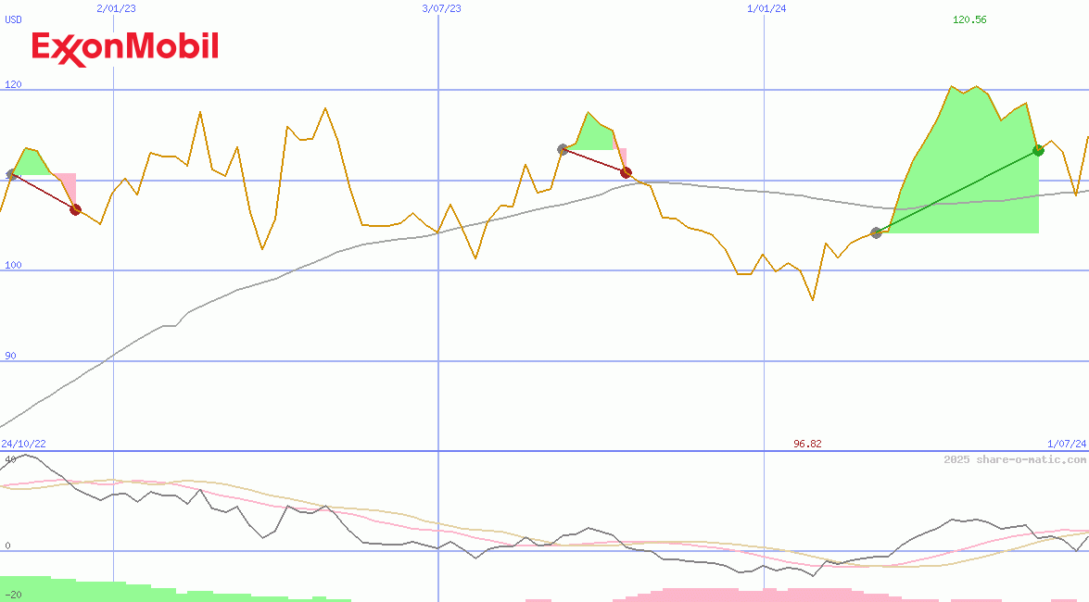
Task: Click the green exit marker of the winning trade
Action: 1038,150
